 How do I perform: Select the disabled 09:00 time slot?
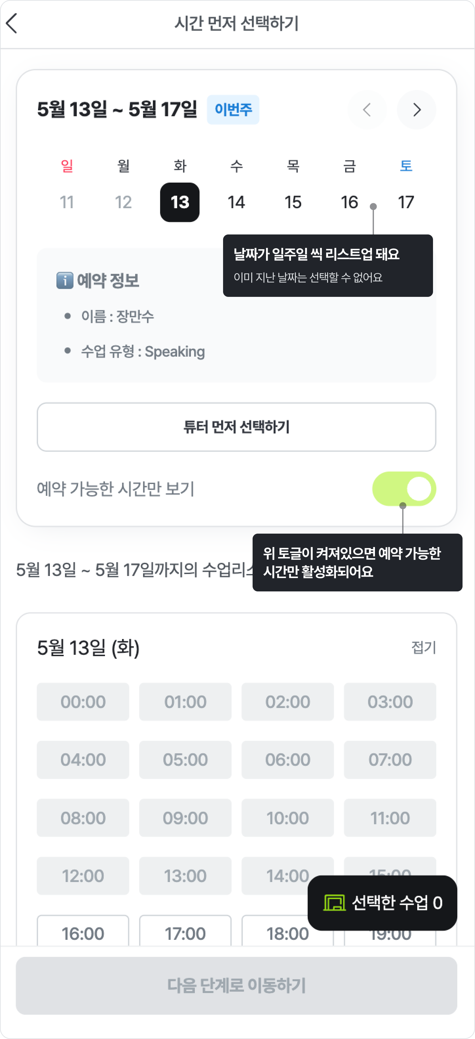coord(185,818)
